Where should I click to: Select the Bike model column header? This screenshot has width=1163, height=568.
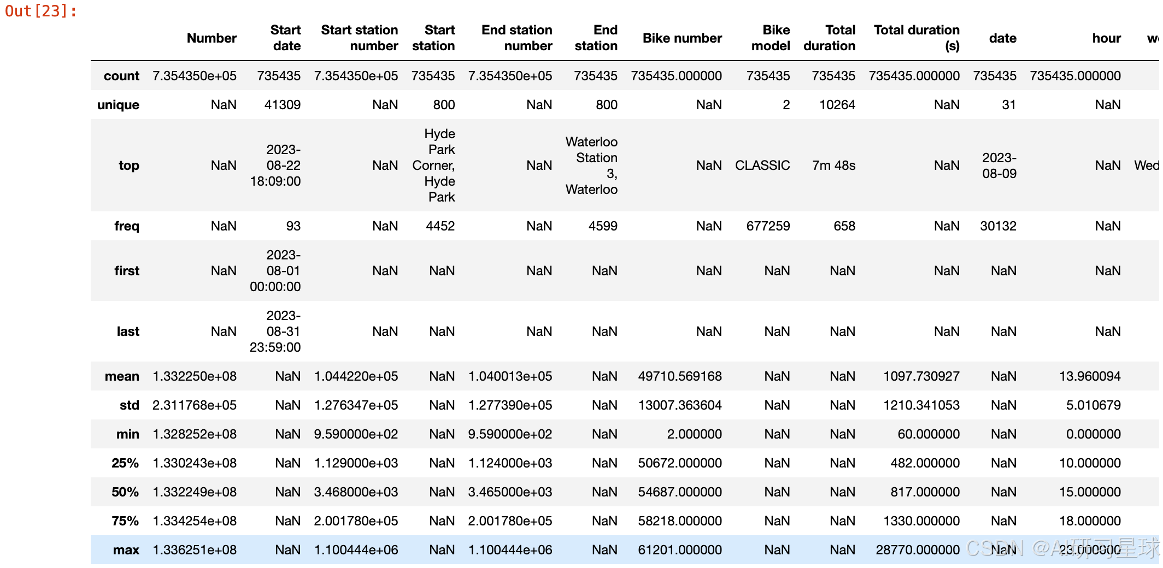771,38
